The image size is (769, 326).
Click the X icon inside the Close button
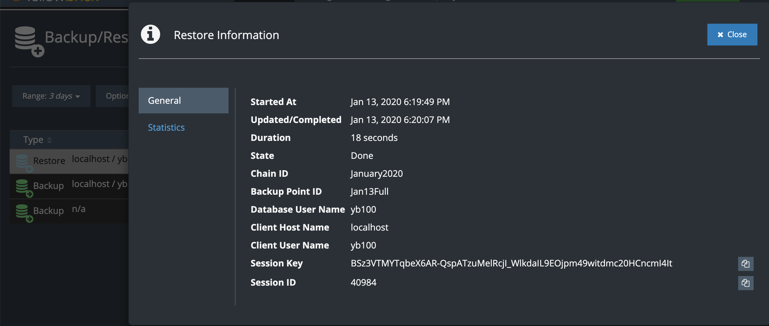[x=720, y=34]
